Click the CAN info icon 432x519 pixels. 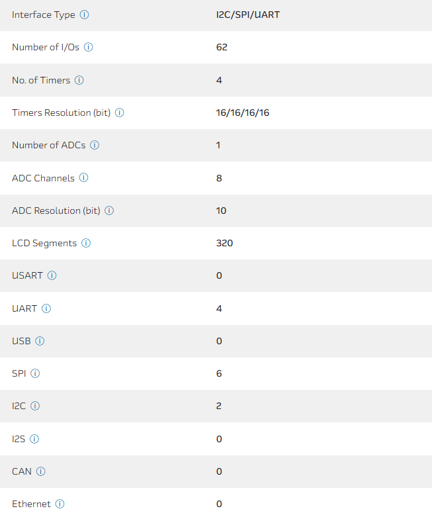tap(41, 471)
